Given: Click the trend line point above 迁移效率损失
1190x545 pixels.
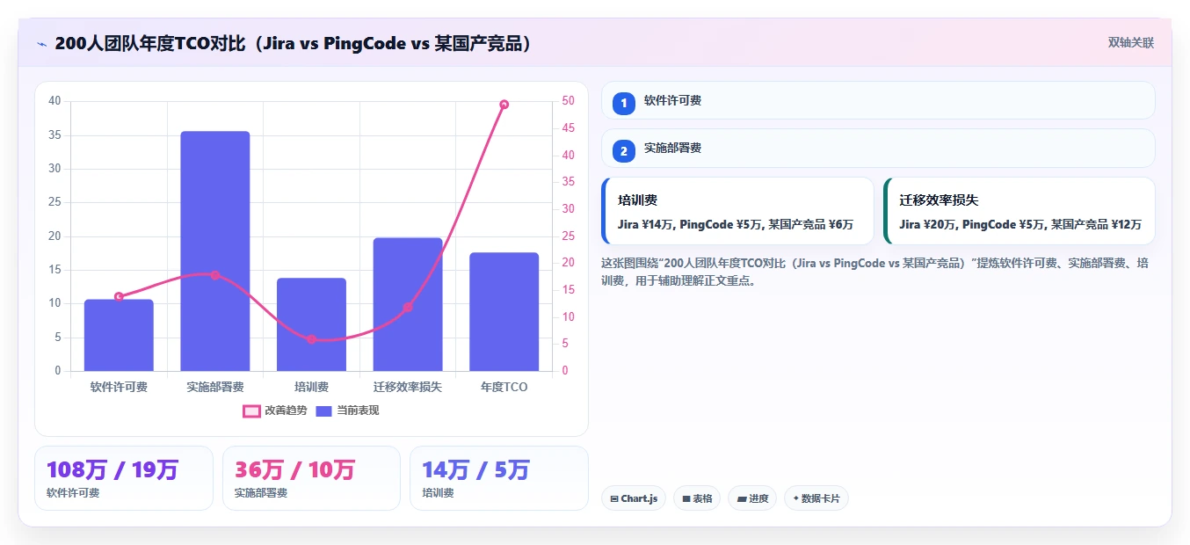Looking at the screenshot, I should (408, 308).
